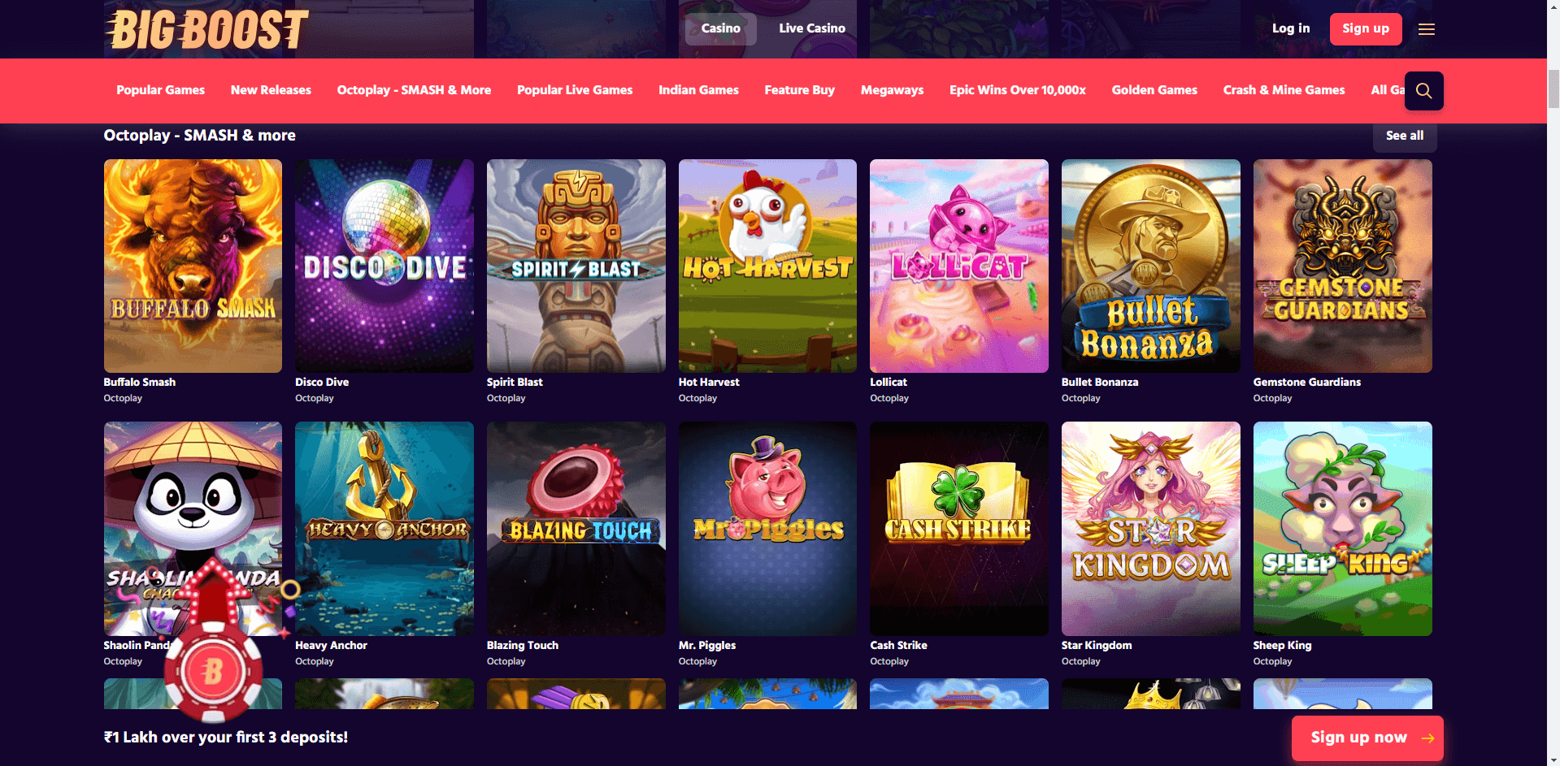Screen dimensions: 1560x766
Task: Open the Buffalo Smash game thumbnail
Action: (x=193, y=266)
